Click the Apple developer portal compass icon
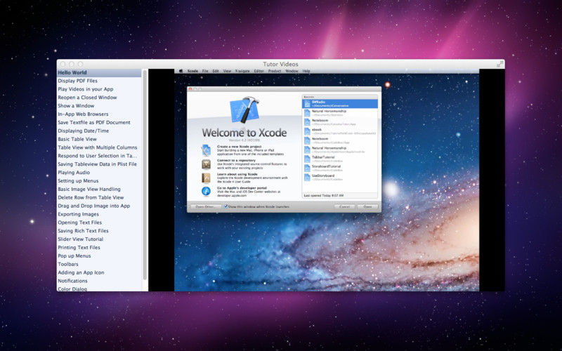 pos(206,192)
